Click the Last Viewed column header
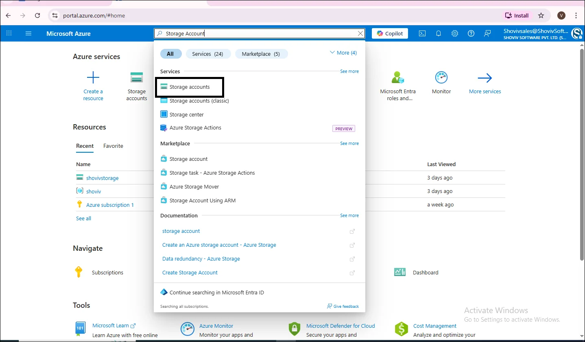The height and width of the screenshot is (342, 585). (x=441, y=164)
